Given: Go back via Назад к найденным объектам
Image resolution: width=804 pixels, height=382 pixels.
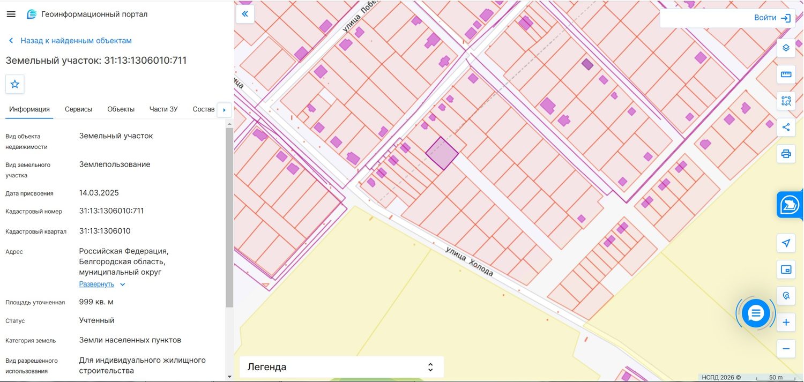Looking at the screenshot, I should tap(70, 41).
